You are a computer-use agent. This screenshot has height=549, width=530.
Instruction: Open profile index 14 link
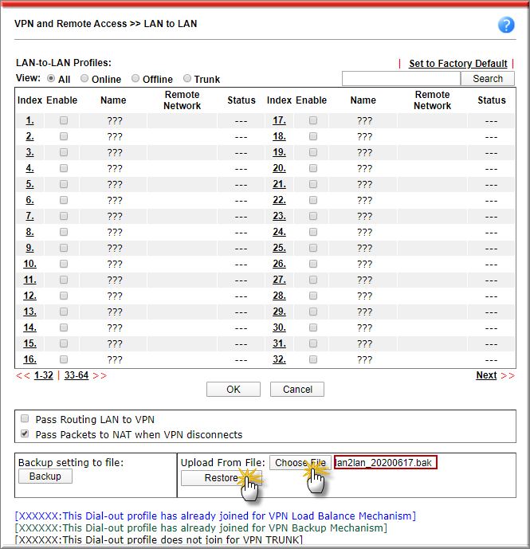point(29,327)
